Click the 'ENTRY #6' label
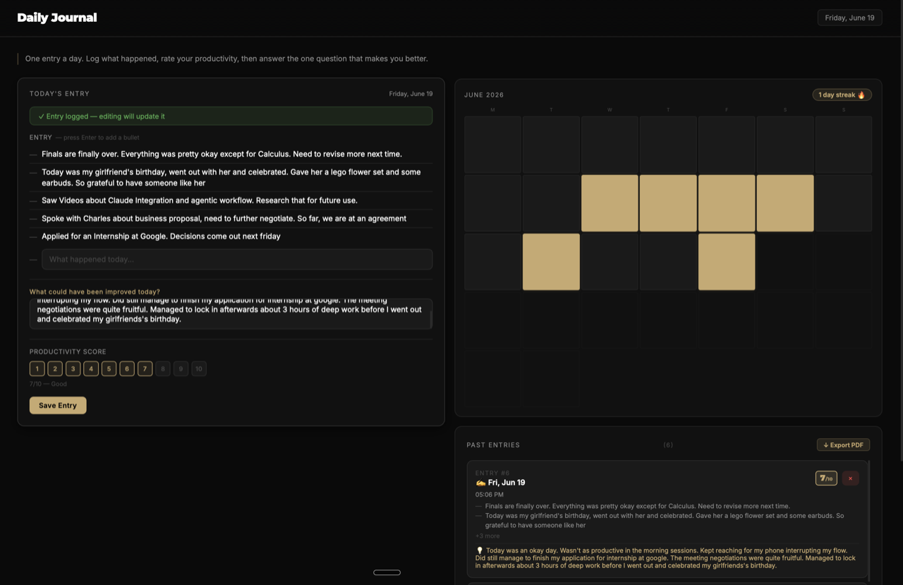 492,473
